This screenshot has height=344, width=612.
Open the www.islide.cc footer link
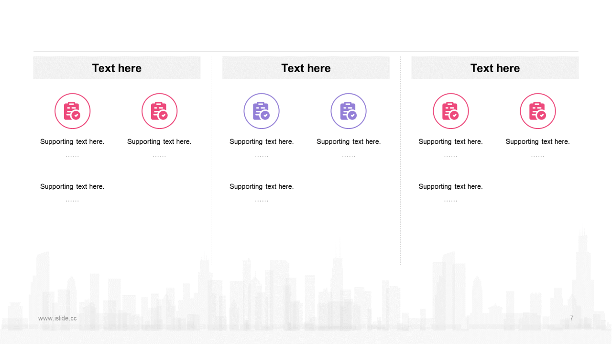coord(57,318)
